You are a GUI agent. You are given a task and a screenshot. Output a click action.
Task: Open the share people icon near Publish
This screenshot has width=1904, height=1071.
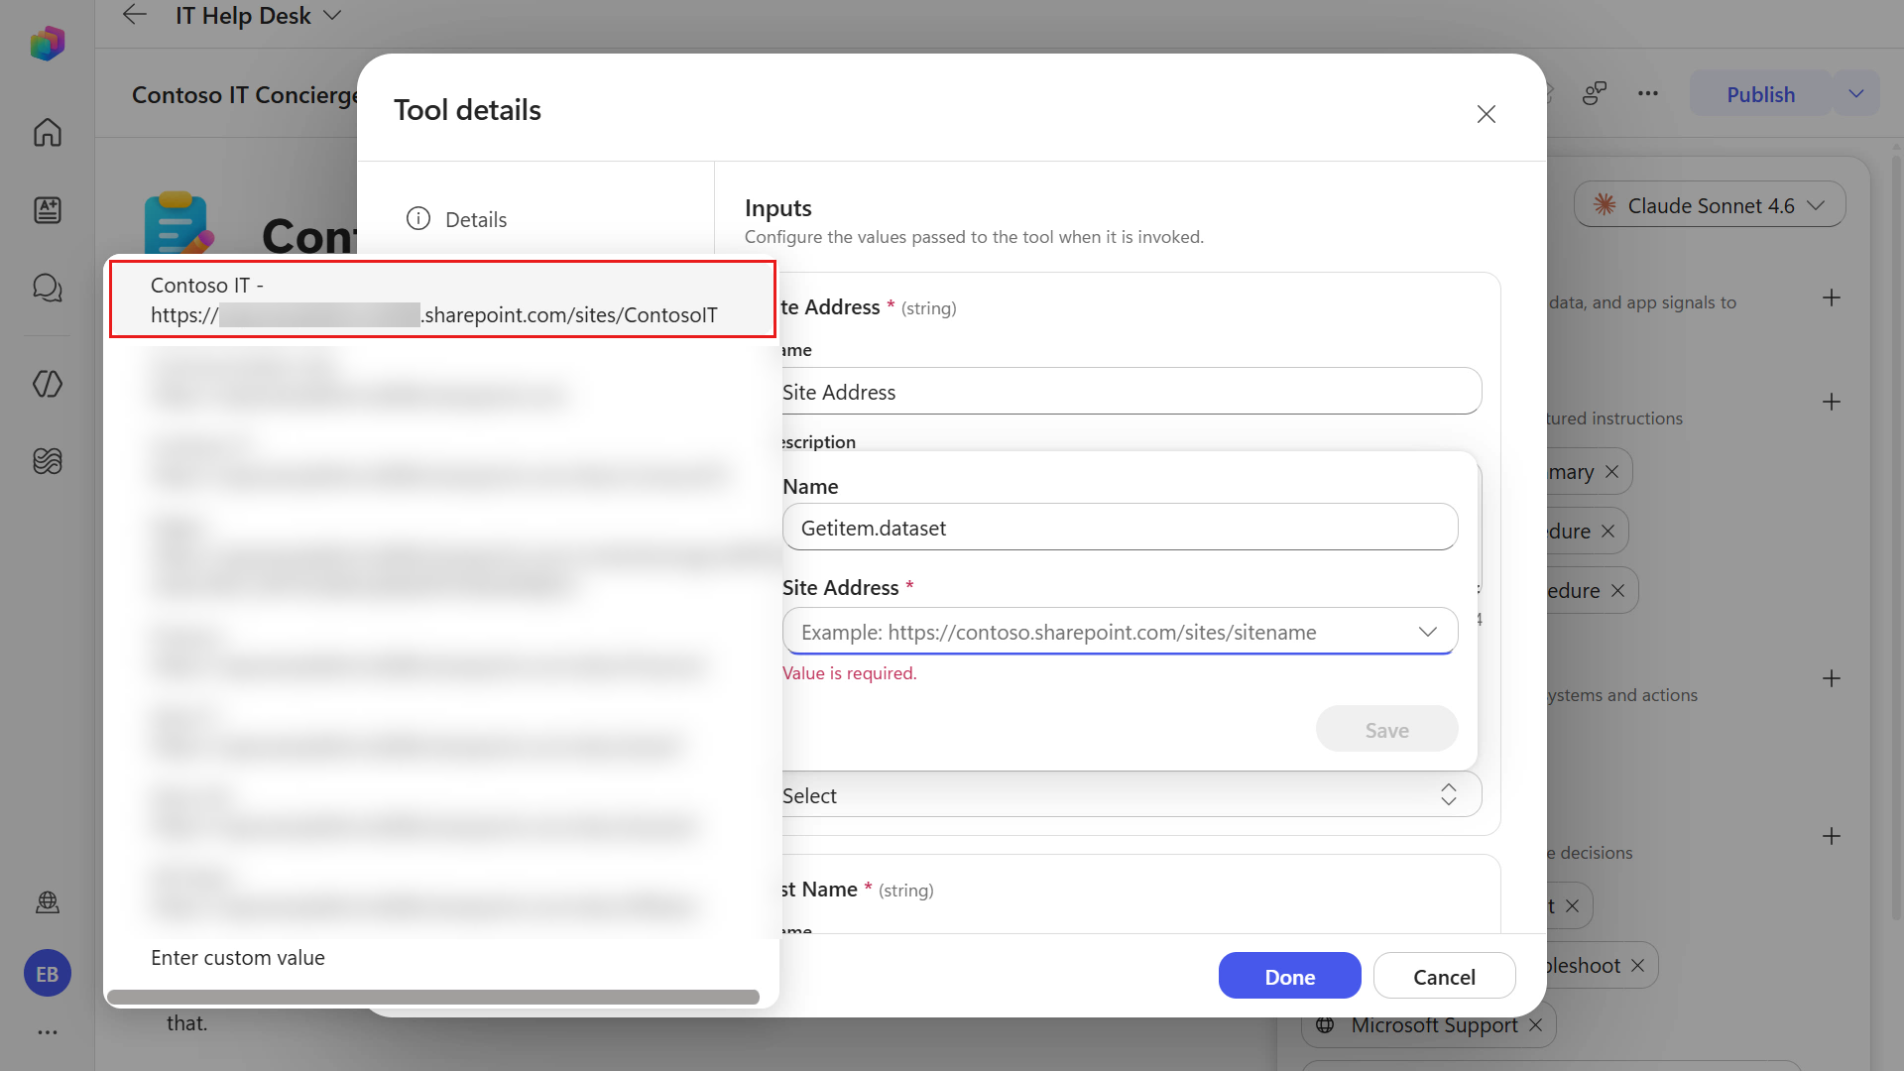coord(1595,93)
